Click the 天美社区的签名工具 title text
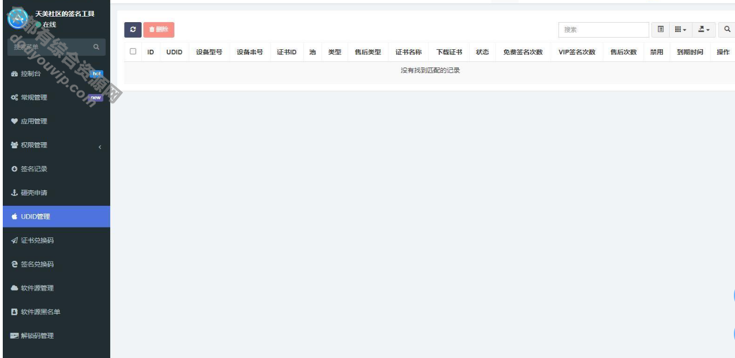Screen dimensions: 735x358 coord(65,14)
